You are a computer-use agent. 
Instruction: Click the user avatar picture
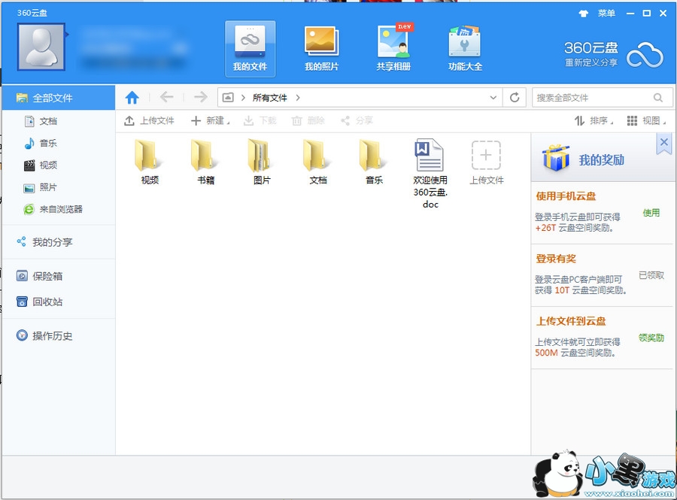[41, 47]
